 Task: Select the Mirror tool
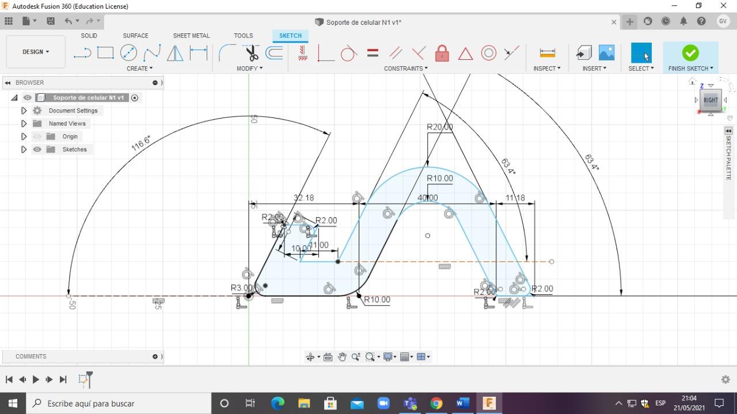[x=175, y=53]
